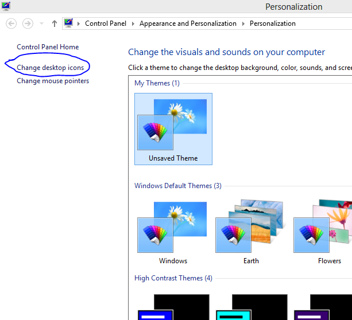The height and width of the screenshot is (320, 352).
Task: Apply the Earth theme
Action: point(251,232)
